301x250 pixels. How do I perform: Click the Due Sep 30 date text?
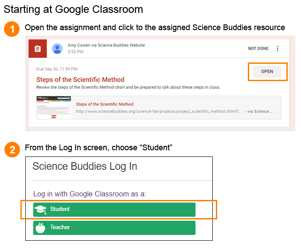(57, 69)
